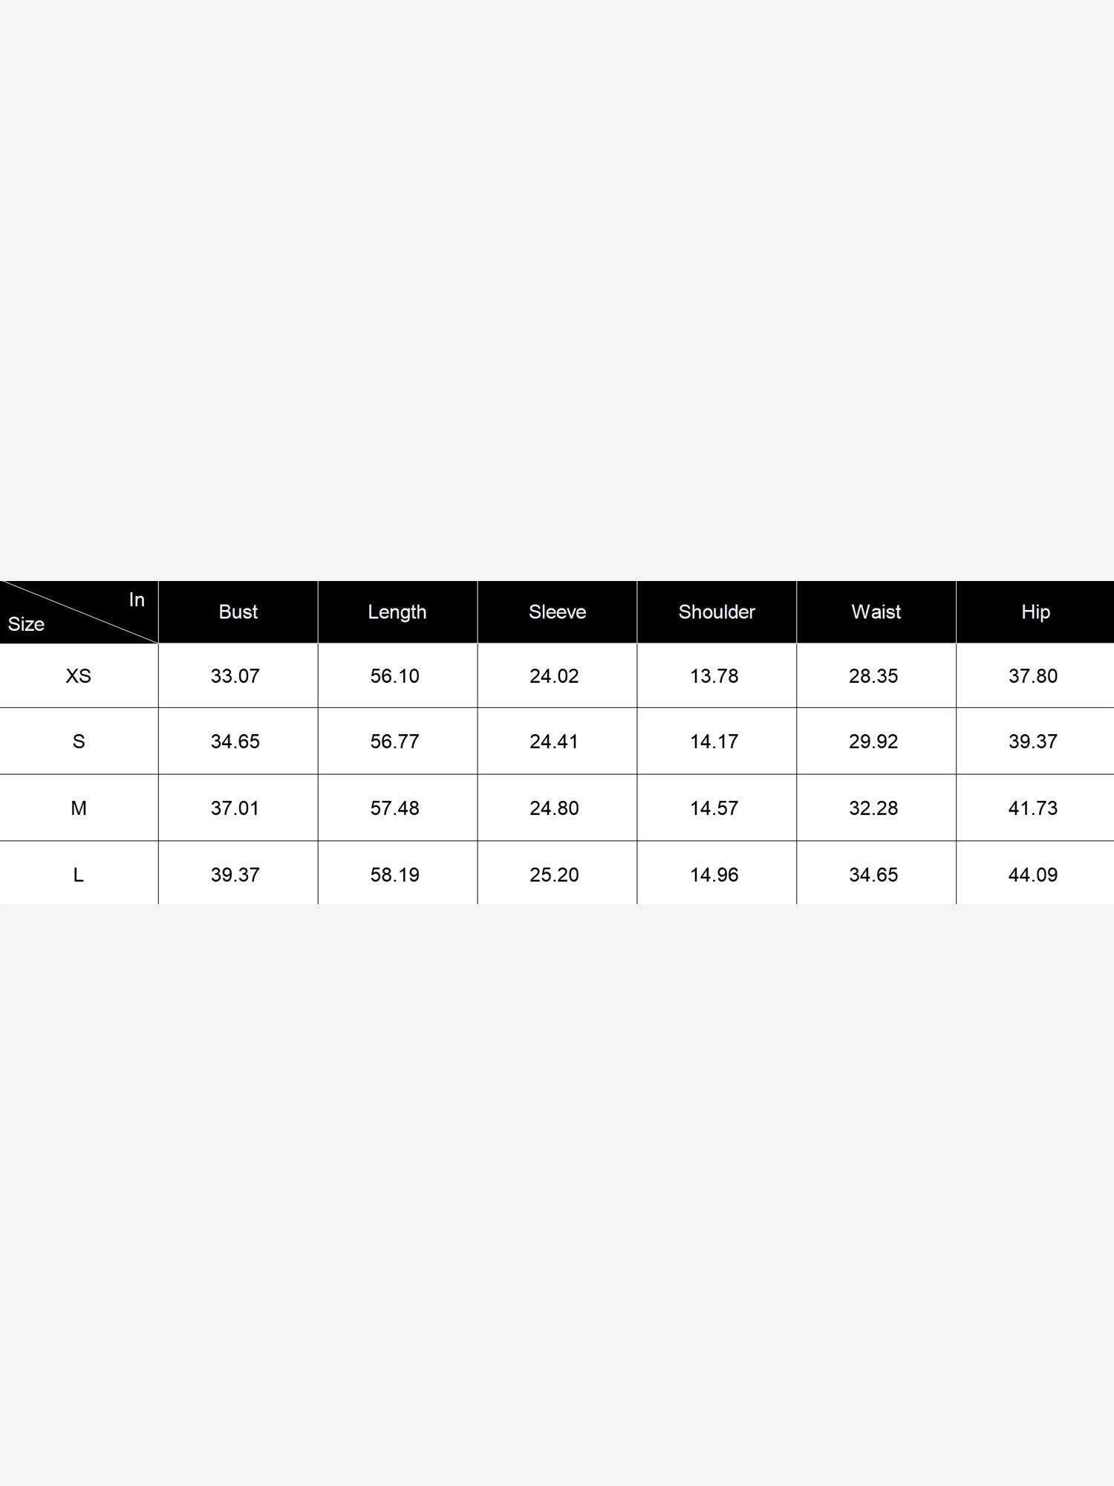Viewport: 1114px width, 1486px height.
Task: Click the Shoulder column header
Action: (x=717, y=611)
